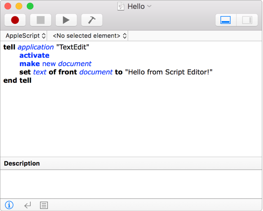
Task: Compile the script with hammer icon
Action: click(x=92, y=20)
